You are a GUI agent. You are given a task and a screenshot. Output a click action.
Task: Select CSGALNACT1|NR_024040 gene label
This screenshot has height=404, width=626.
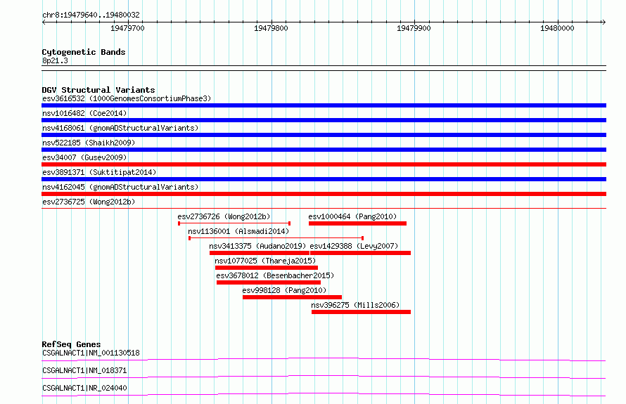[x=84, y=388]
